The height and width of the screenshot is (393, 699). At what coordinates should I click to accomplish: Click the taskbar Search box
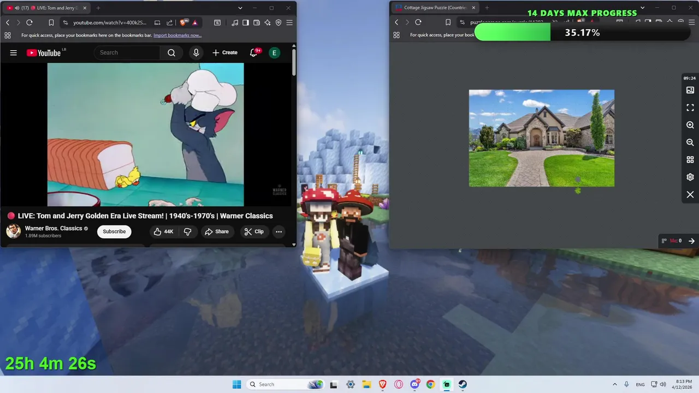point(286,384)
